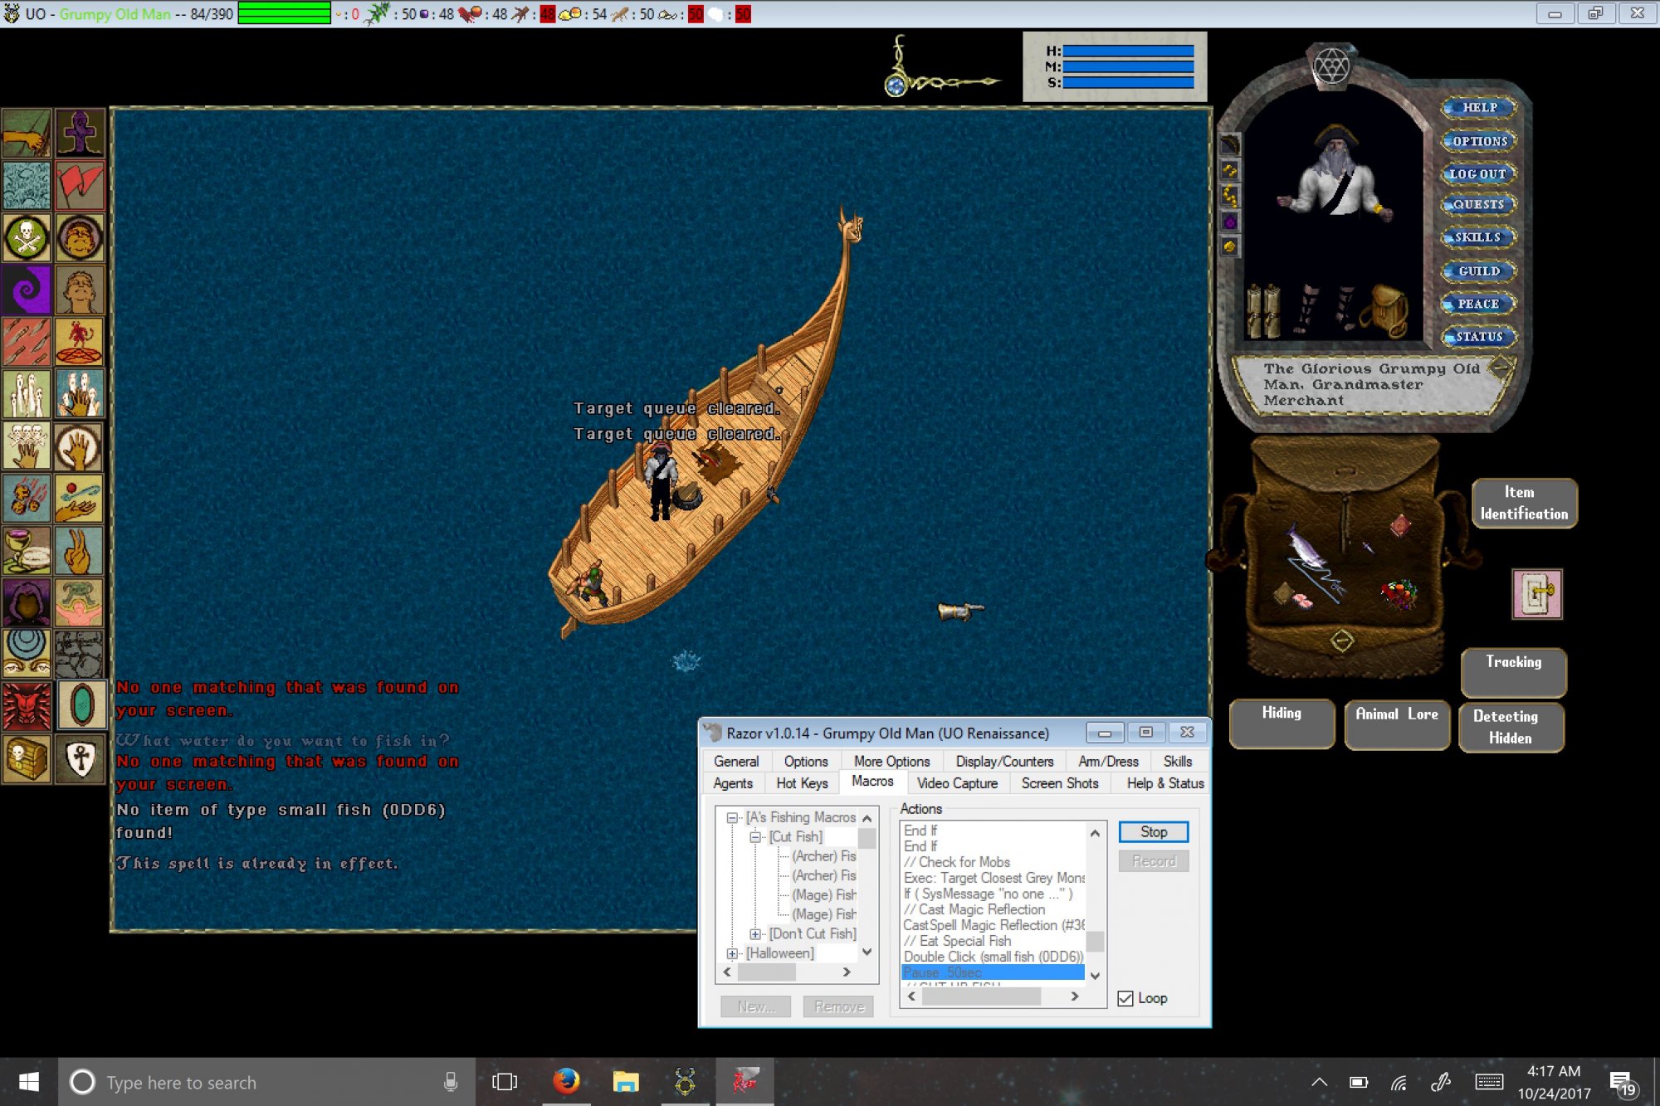
Task: Minimize backpack using diamond button
Action: 1342,641
